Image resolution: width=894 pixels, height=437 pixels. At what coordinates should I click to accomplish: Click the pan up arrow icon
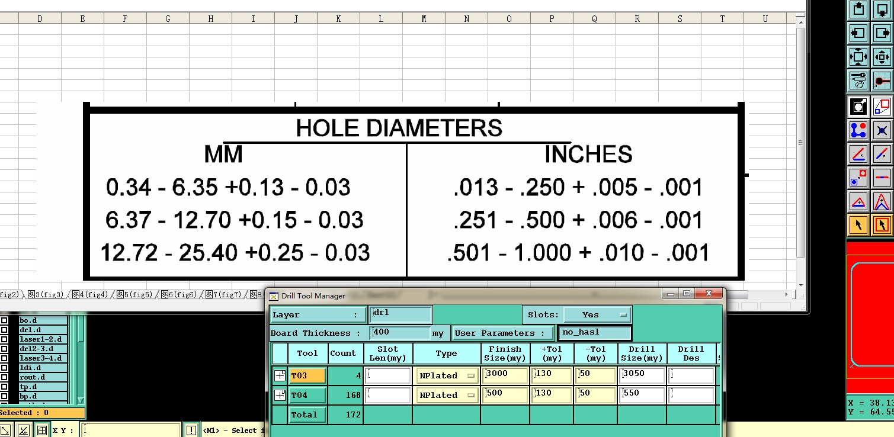point(858,9)
